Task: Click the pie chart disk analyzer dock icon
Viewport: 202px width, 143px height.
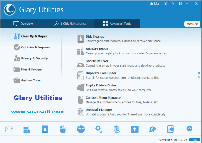Action: (x=81, y=129)
